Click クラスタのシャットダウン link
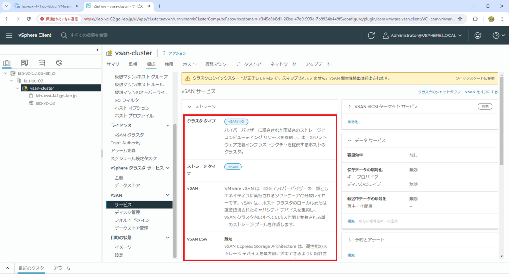The height and width of the screenshot is (274, 509). 439,91
